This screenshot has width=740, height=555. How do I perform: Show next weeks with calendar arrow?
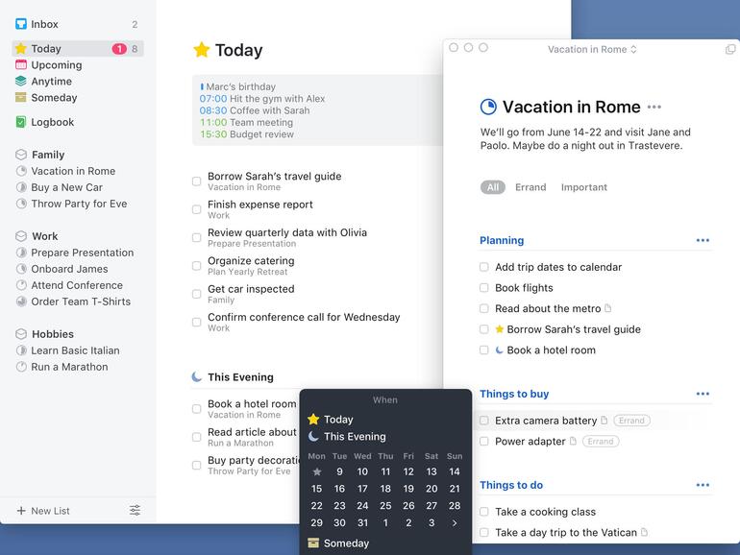tap(455, 523)
